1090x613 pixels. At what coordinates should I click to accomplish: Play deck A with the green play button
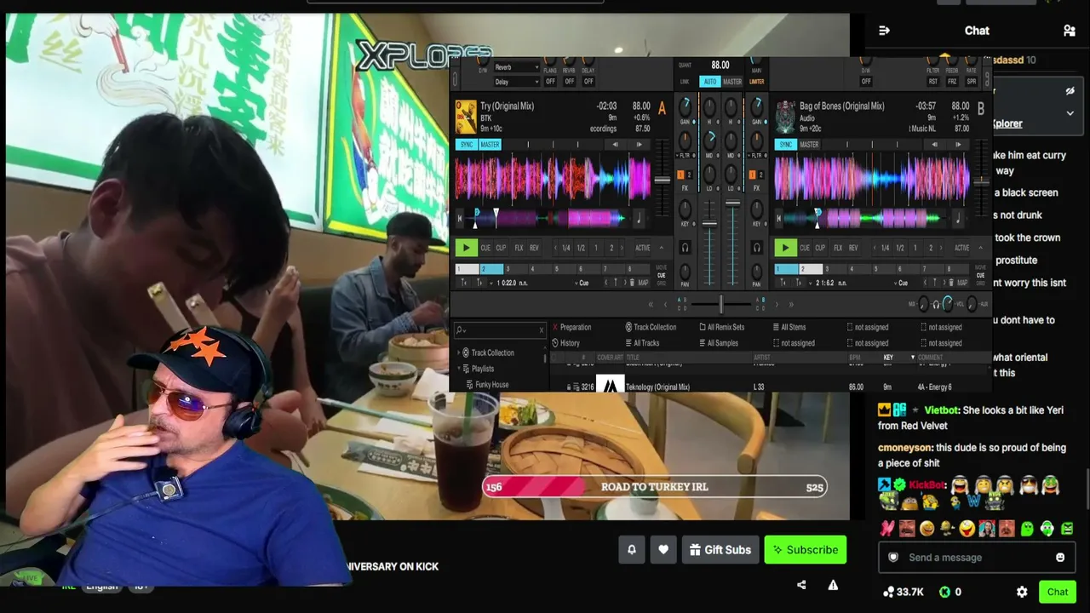click(466, 248)
